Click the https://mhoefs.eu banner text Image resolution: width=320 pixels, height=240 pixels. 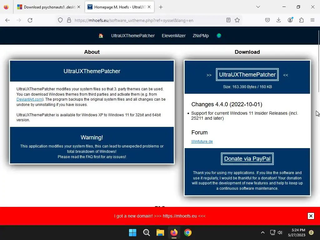180,216
